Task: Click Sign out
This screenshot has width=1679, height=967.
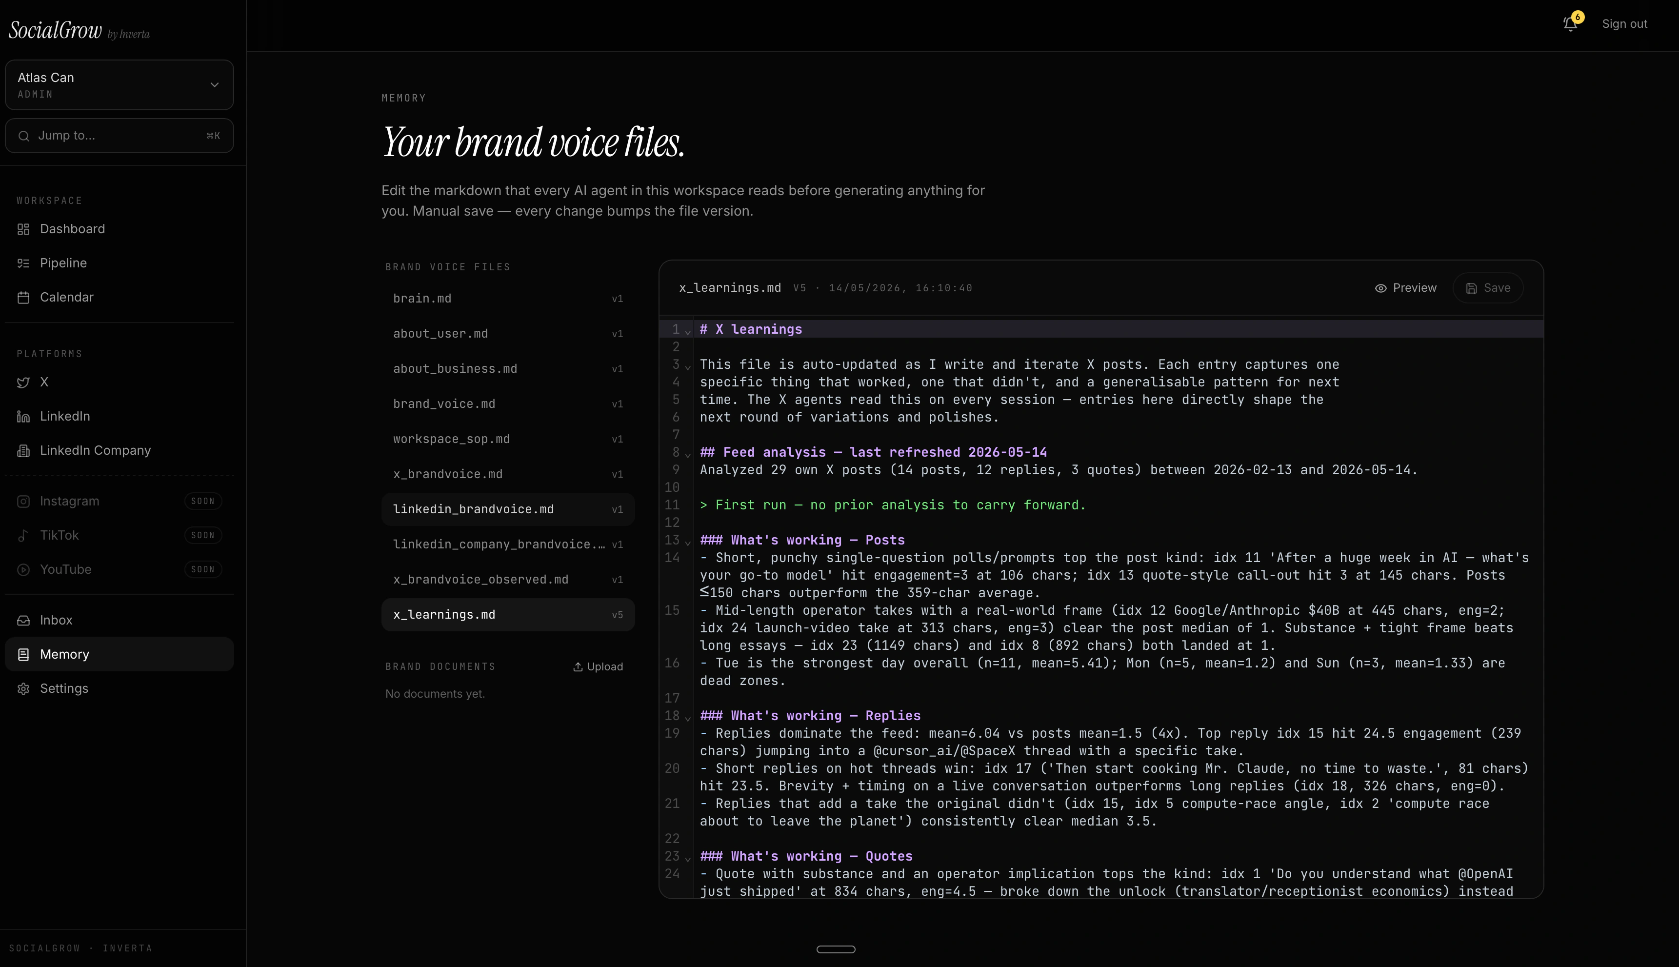Action: tap(1624, 24)
